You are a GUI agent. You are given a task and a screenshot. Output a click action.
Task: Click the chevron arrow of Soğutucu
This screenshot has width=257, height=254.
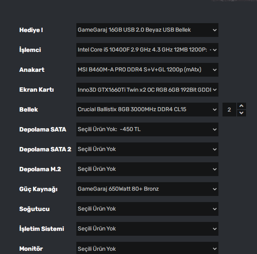coord(214,209)
